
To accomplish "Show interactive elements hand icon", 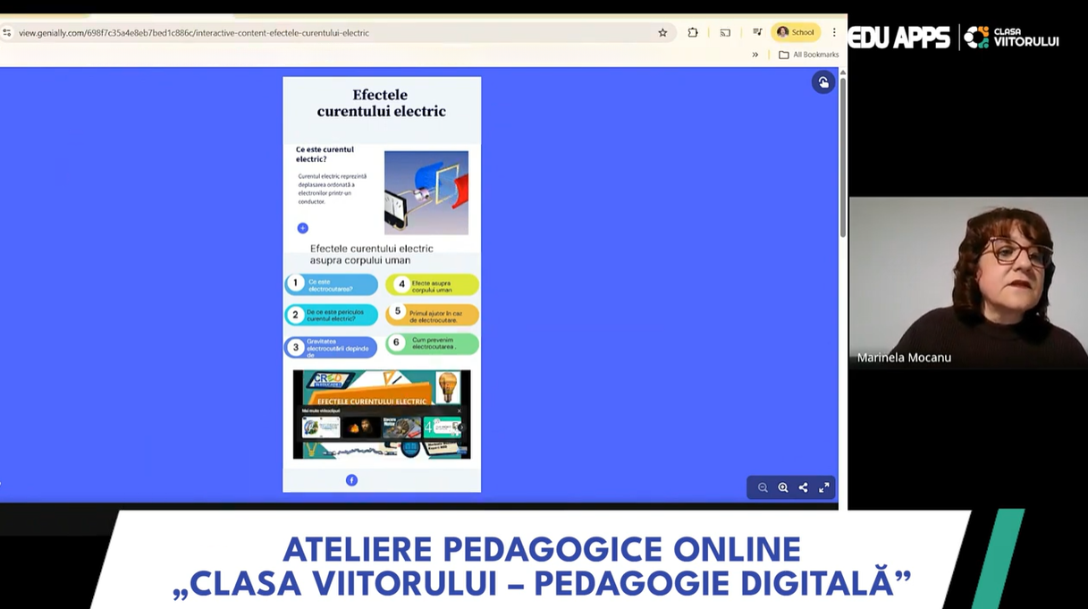I will point(823,82).
